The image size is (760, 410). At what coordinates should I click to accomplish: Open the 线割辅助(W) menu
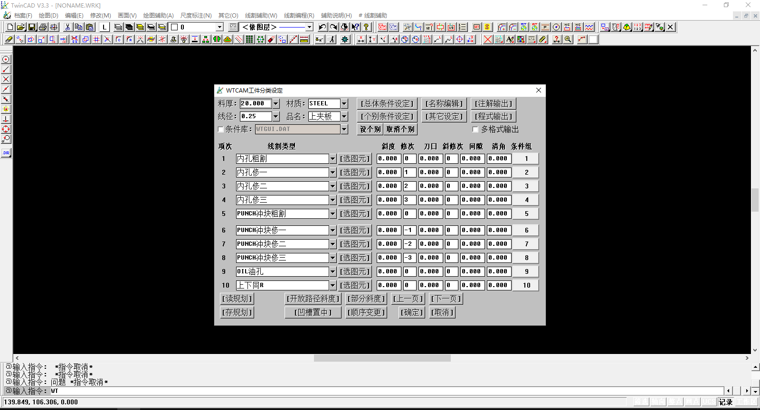pyautogui.click(x=261, y=16)
